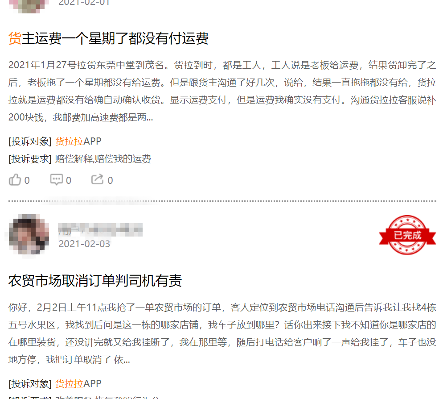Screen dimensions: 443x399
Task: Open complaint 货主运费一个星期了都没有付运费
Action: pyautogui.click(x=109, y=39)
